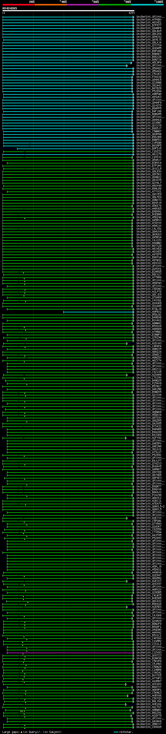Select label UniRef100_Q10QT9

pyautogui.click(x=149, y=105)
